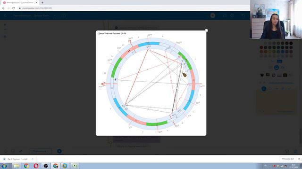Screen dimensions: 302x169
Task: Click the blue highlighted tab under swatches
Action: point(279,61)
